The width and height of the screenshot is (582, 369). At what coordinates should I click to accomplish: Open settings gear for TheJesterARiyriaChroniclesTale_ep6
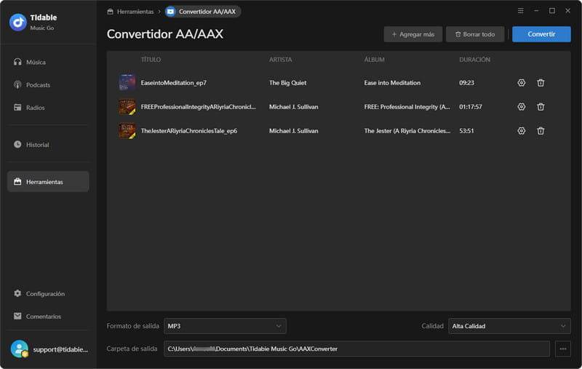(x=521, y=131)
